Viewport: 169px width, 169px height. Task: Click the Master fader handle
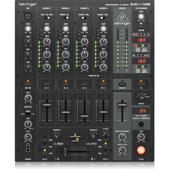[122, 105]
